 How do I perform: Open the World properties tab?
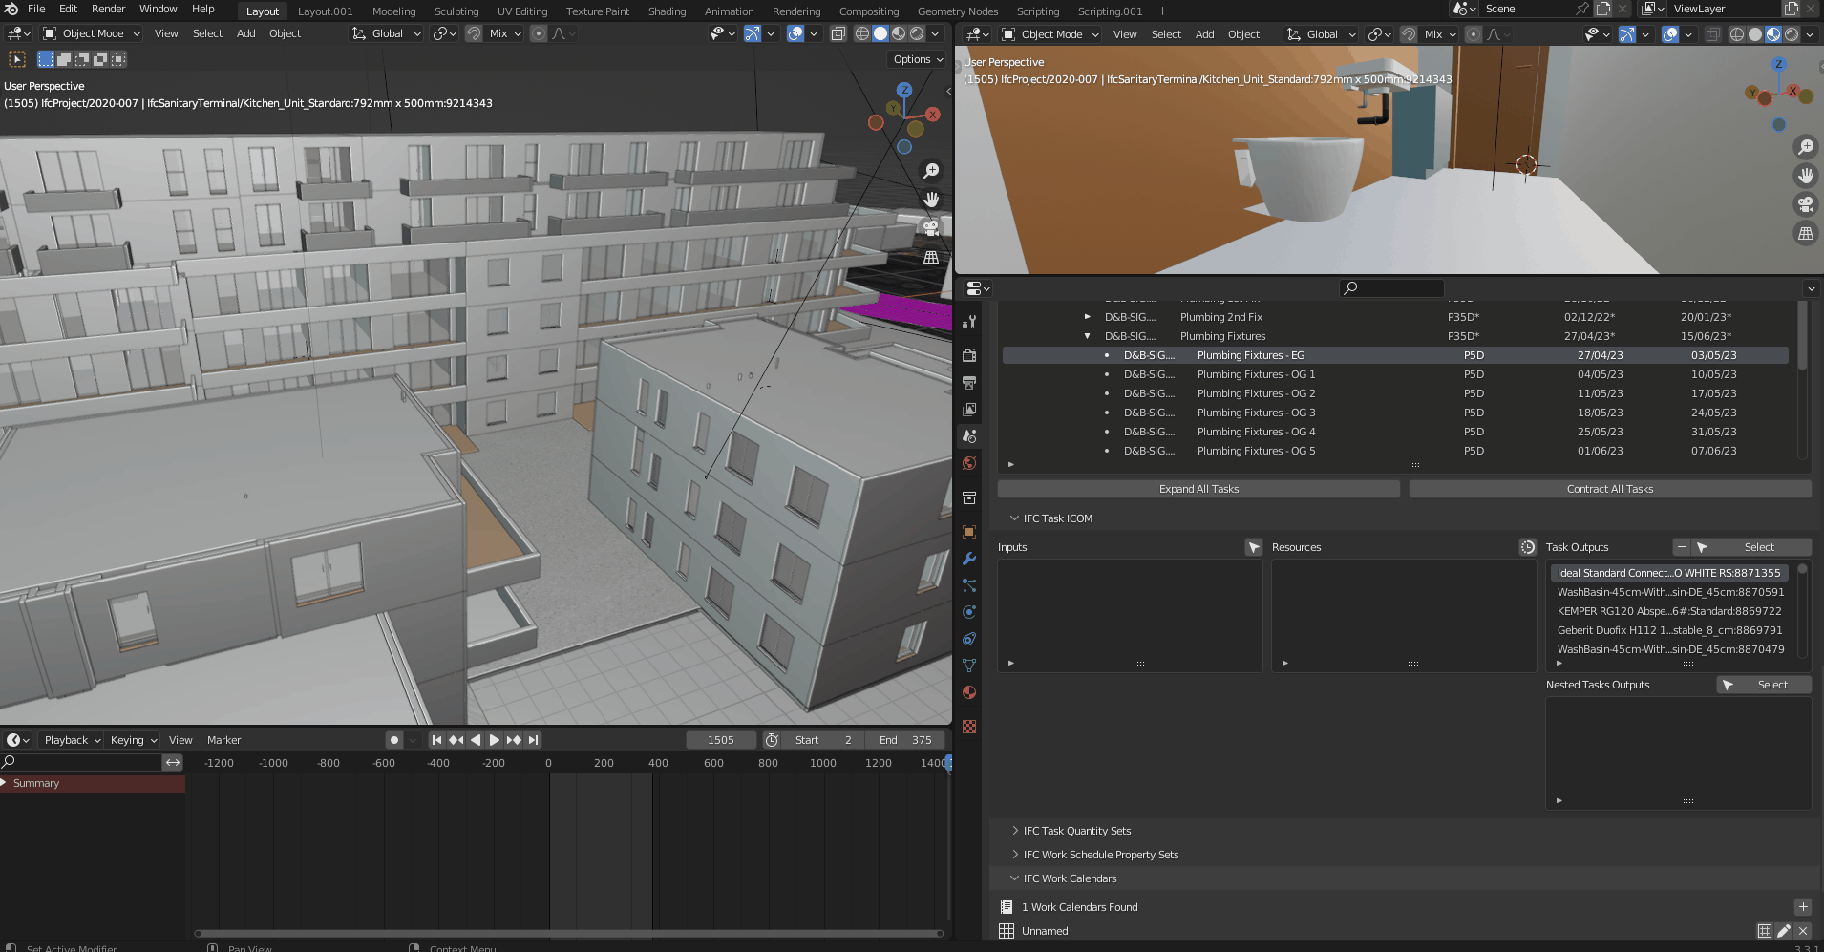969,463
